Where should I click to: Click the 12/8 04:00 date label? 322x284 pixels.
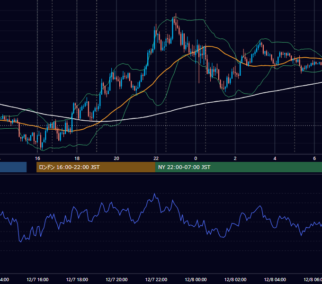tap(275, 279)
